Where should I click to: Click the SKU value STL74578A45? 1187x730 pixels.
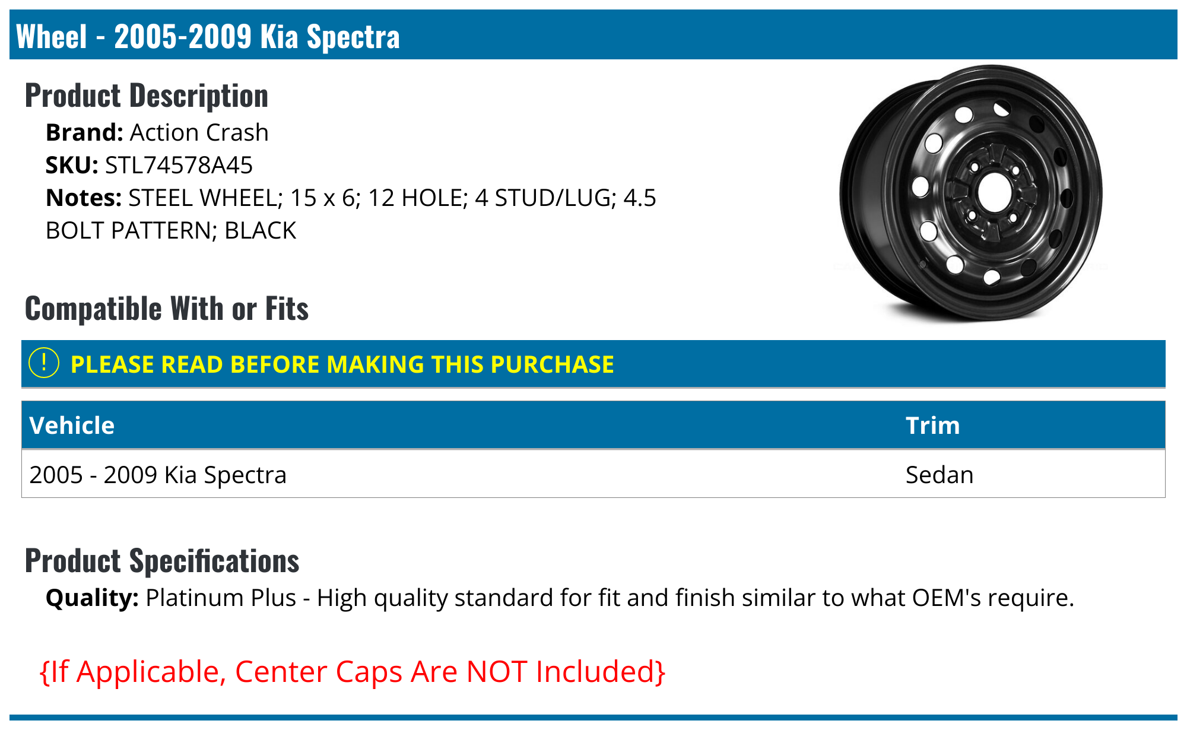tap(179, 165)
